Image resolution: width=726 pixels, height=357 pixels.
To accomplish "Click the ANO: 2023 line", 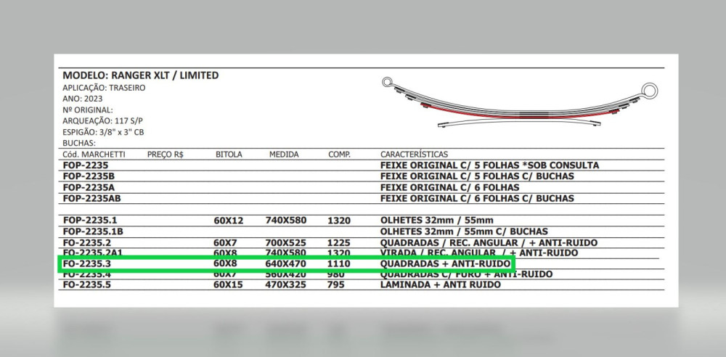I will click(83, 99).
